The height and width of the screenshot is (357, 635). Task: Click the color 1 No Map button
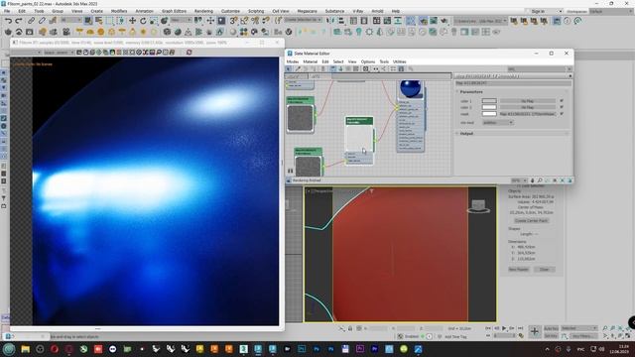pyautogui.click(x=527, y=101)
